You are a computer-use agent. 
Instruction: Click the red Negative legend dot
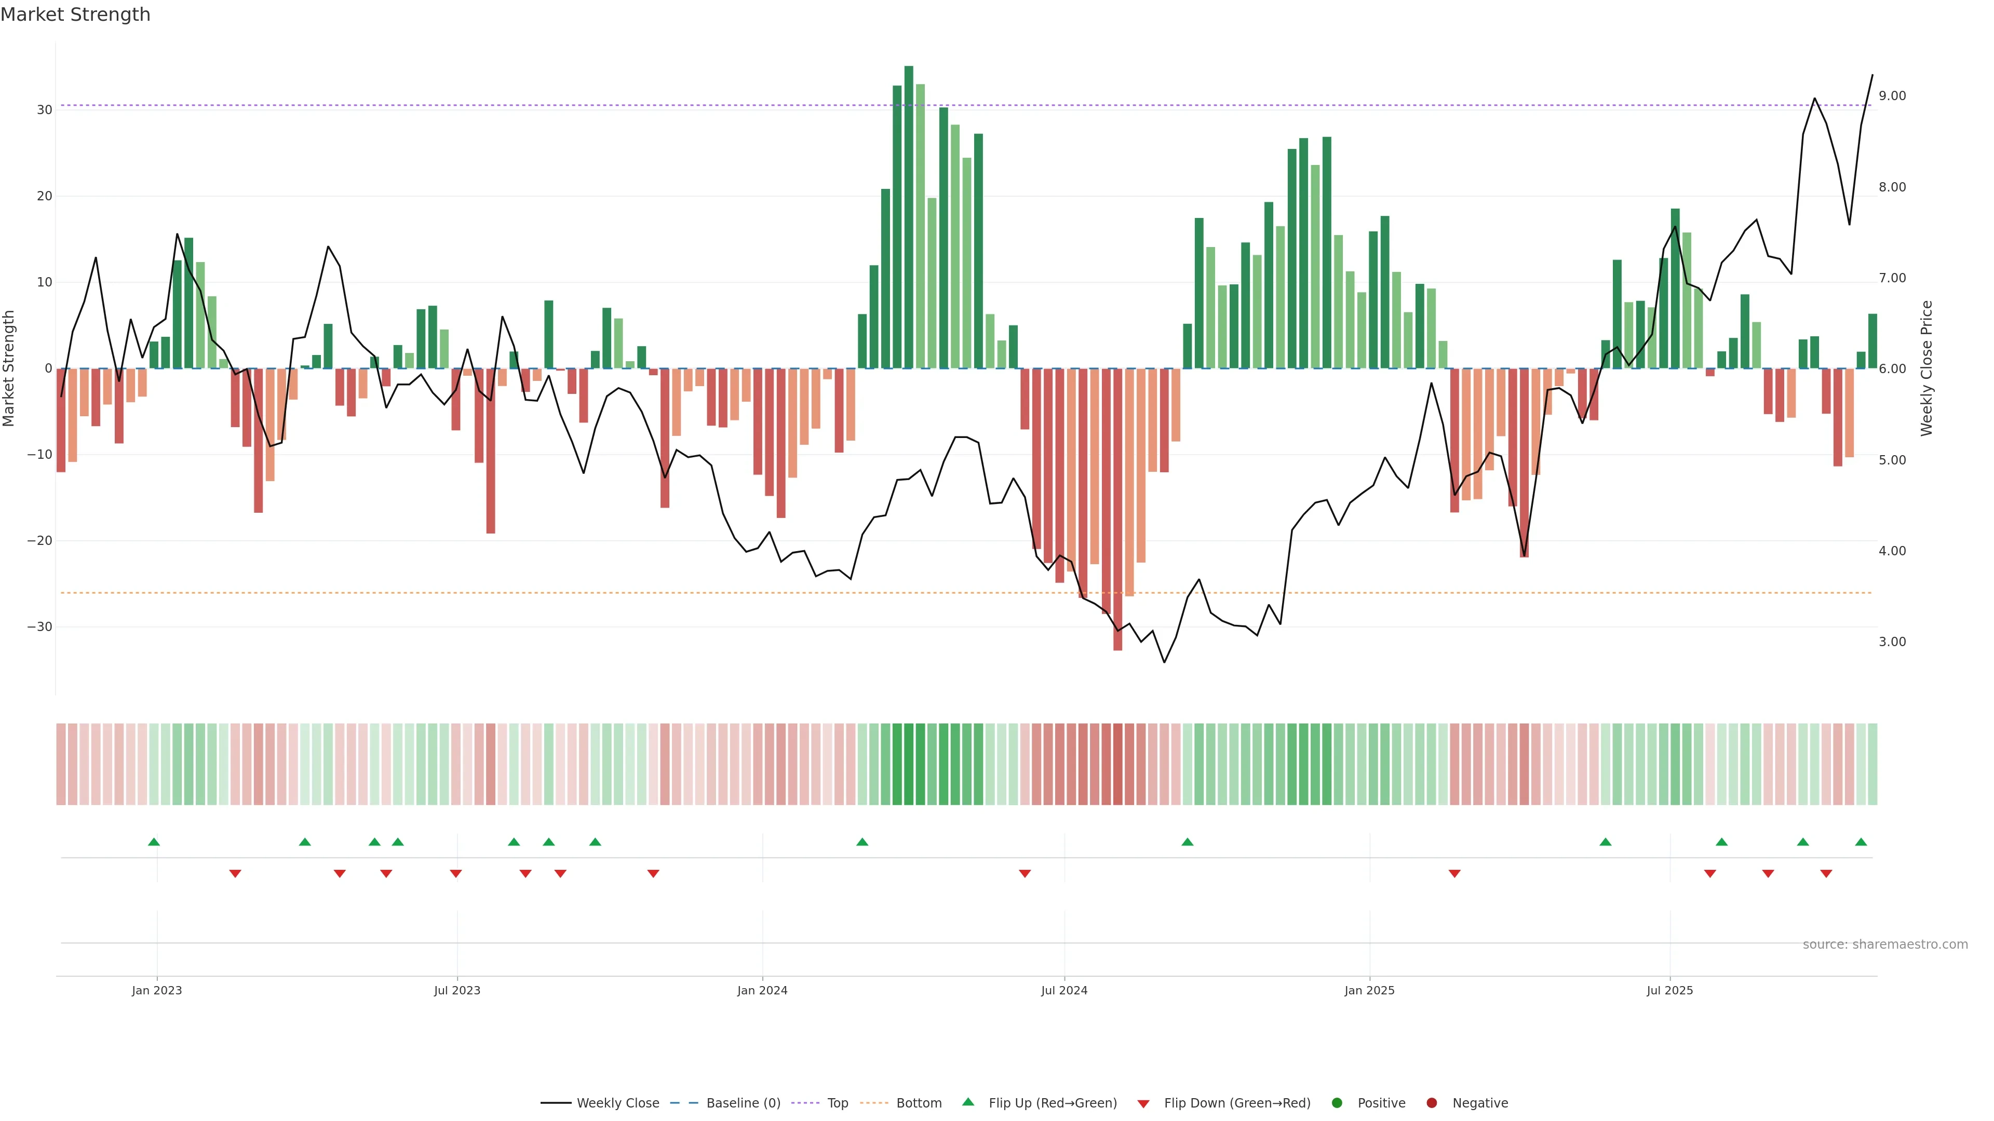1431,1102
